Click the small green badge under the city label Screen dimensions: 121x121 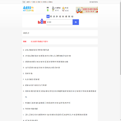pyautogui.click(x=48, y=10)
